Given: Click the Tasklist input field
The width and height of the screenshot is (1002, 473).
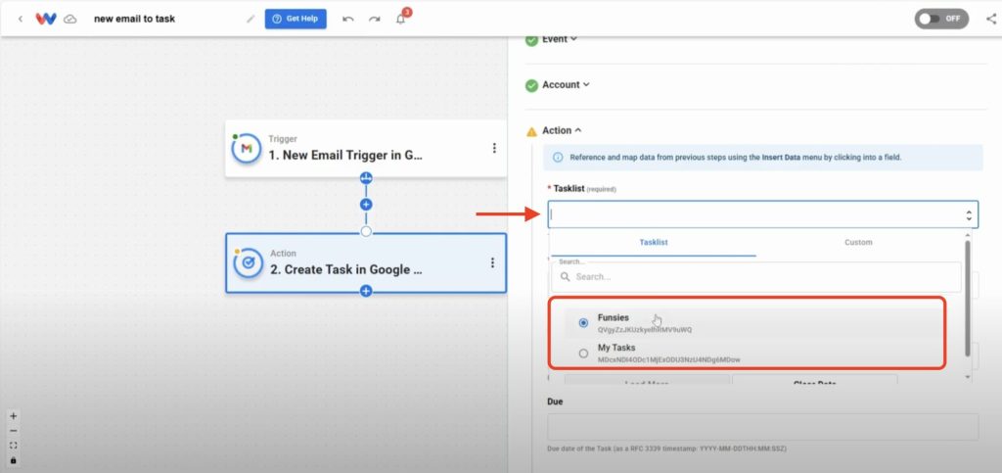Looking at the screenshot, I should point(762,214).
